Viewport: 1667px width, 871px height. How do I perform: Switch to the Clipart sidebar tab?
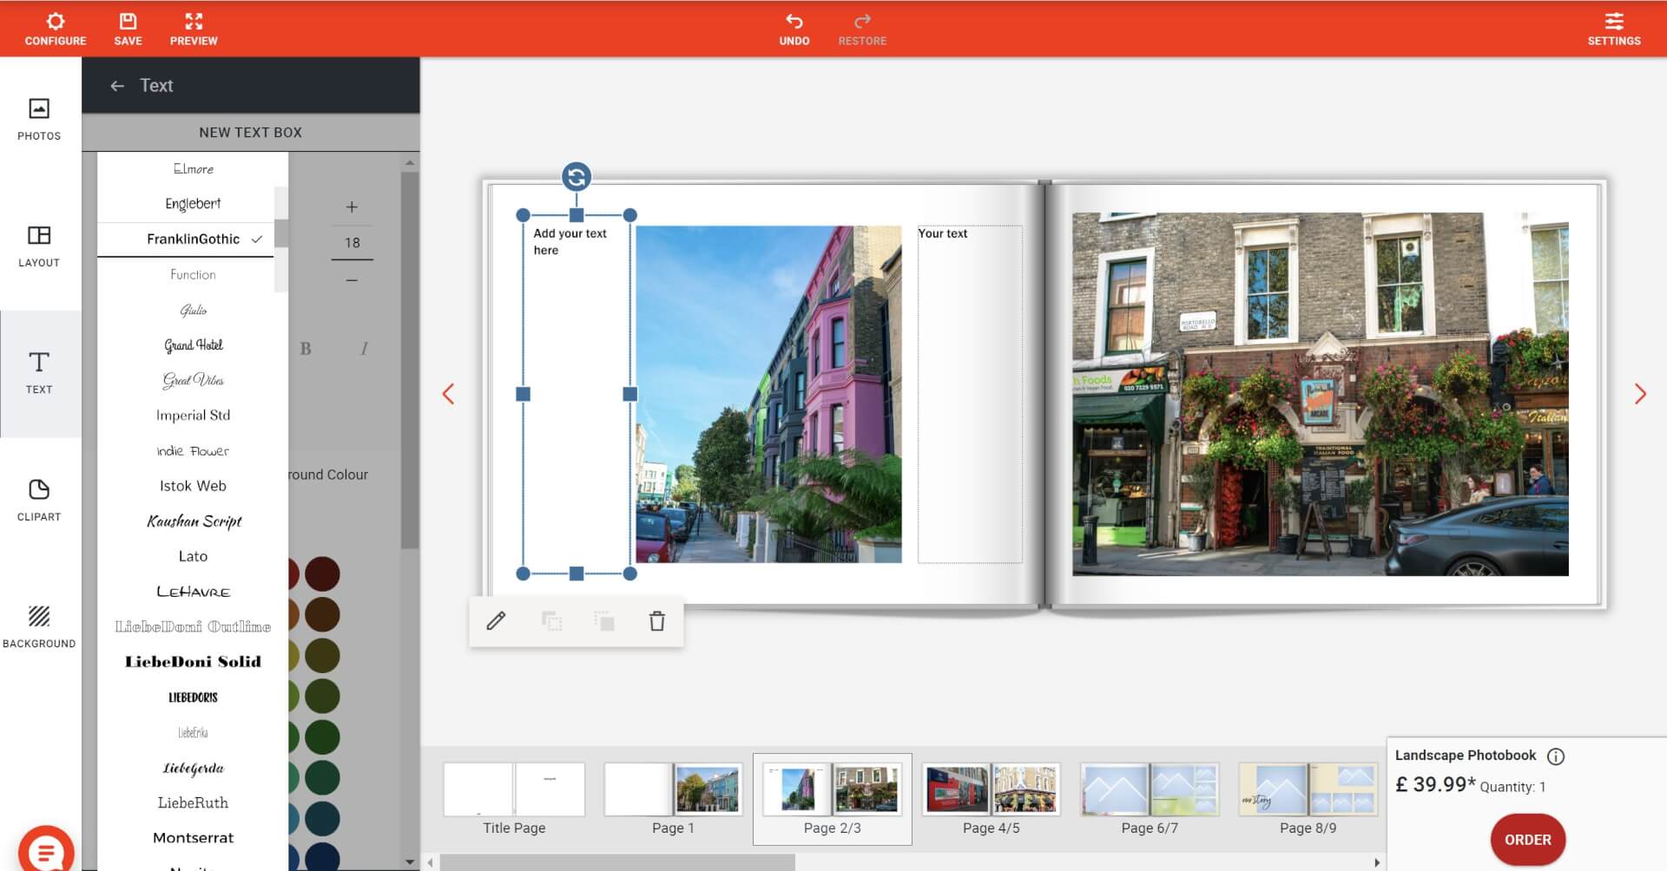[39, 501]
